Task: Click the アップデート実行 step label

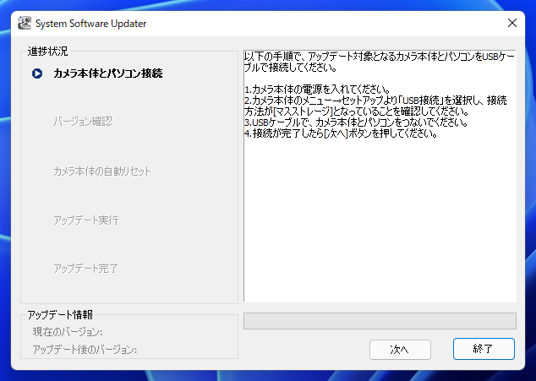Action: pos(85,220)
